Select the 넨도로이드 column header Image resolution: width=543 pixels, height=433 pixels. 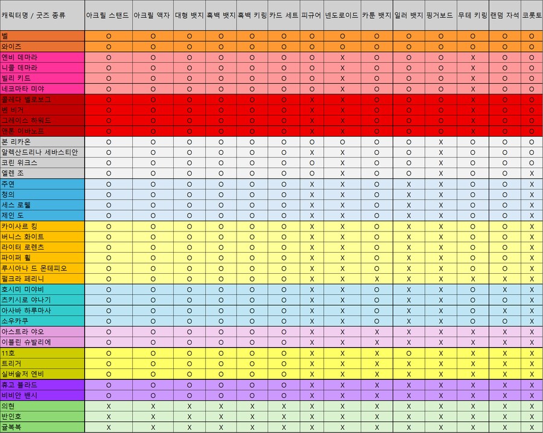(342, 15)
